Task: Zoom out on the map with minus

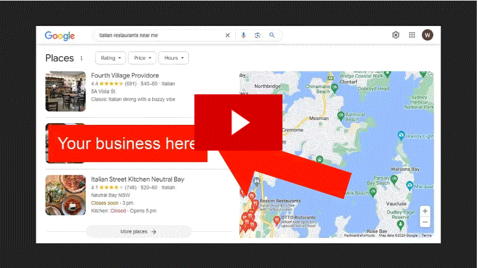Action: click(425, 222)
